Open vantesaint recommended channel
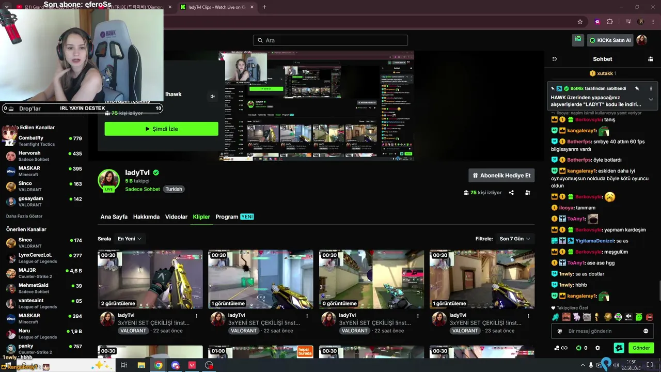Screen dimensions: 661x372 click(44, 303)
